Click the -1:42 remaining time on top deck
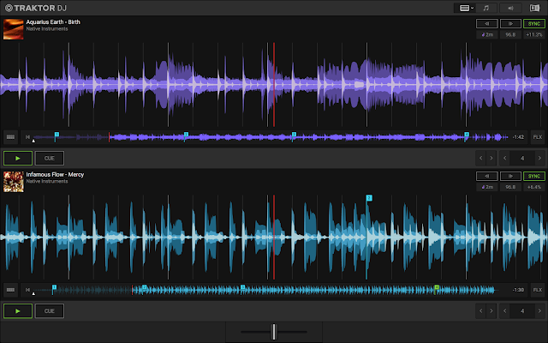 (518, 137)
